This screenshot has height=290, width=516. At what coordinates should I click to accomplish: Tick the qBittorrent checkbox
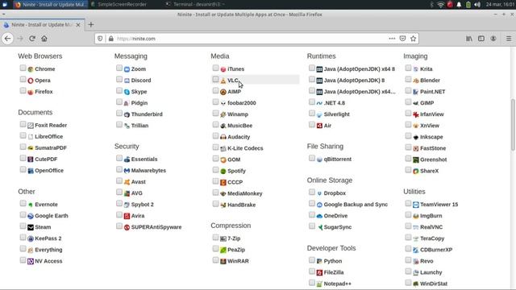coord(312,158)
